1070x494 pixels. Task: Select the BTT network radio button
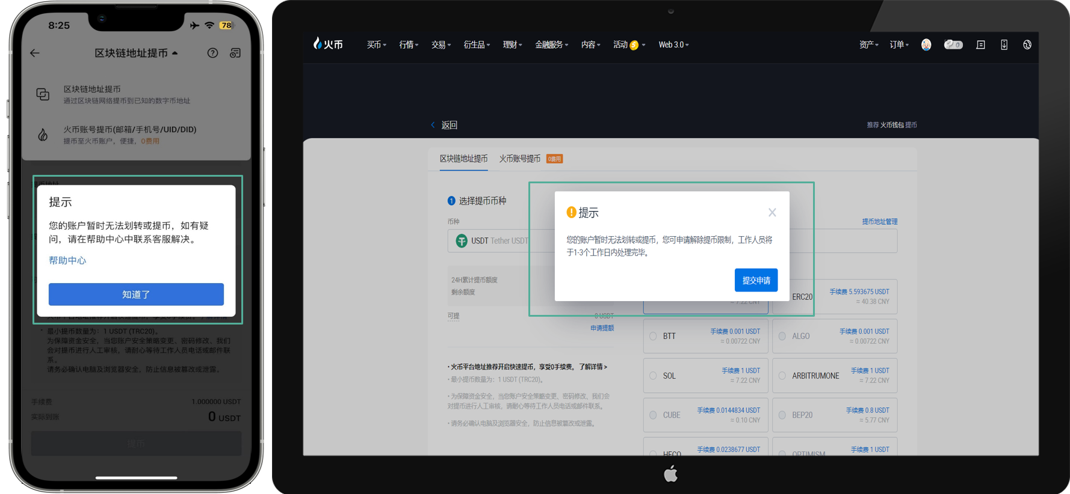[653, 336]
